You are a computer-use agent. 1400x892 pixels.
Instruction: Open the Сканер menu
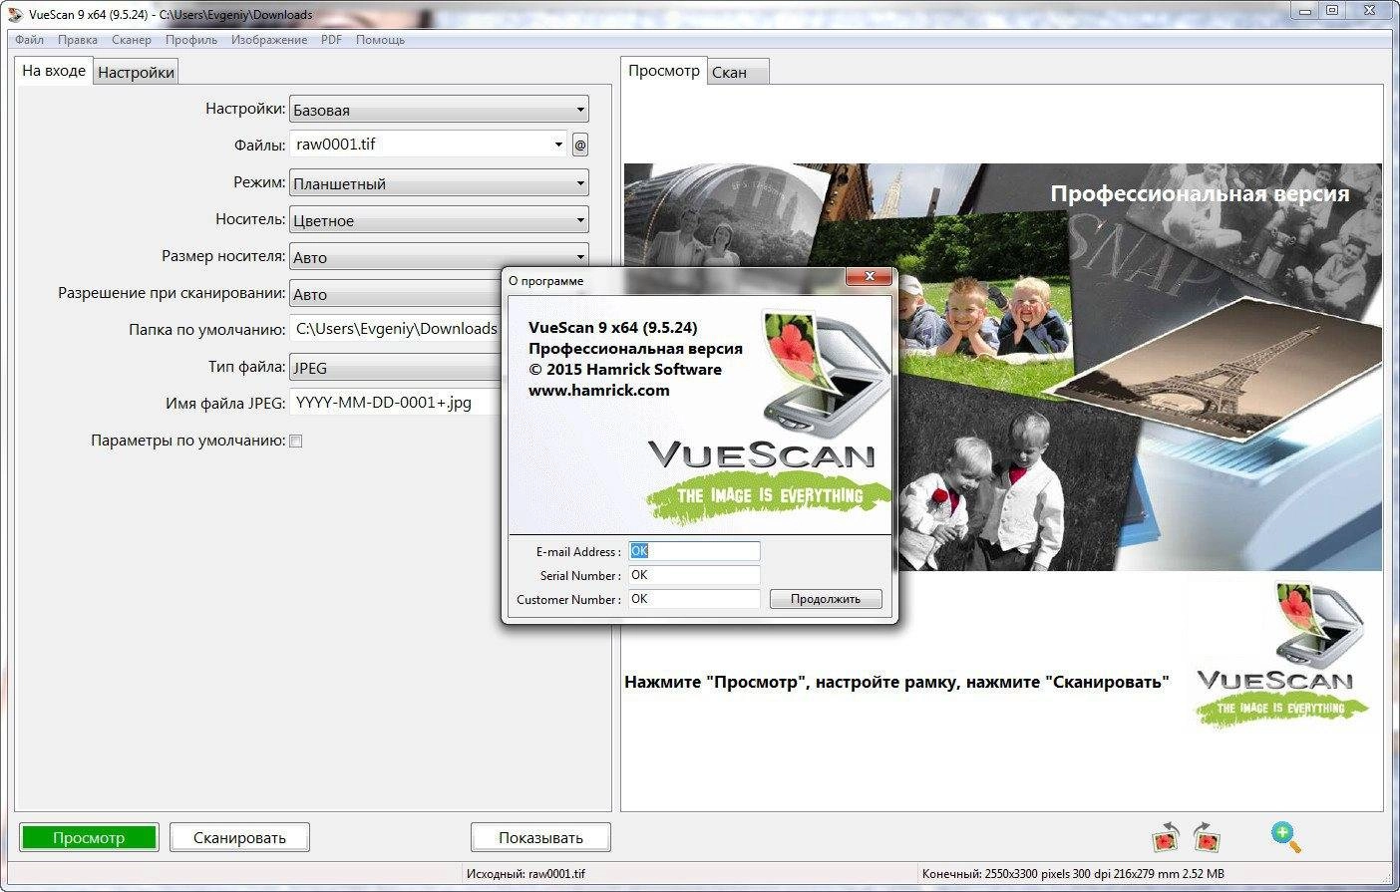132,40
